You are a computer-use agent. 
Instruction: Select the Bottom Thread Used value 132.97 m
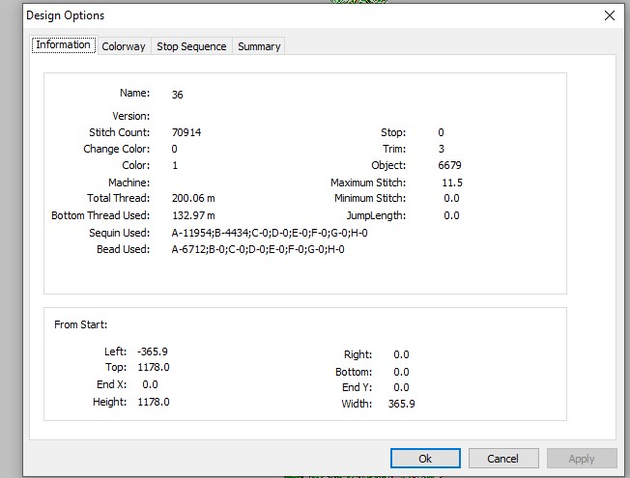[x=193, y=215]
